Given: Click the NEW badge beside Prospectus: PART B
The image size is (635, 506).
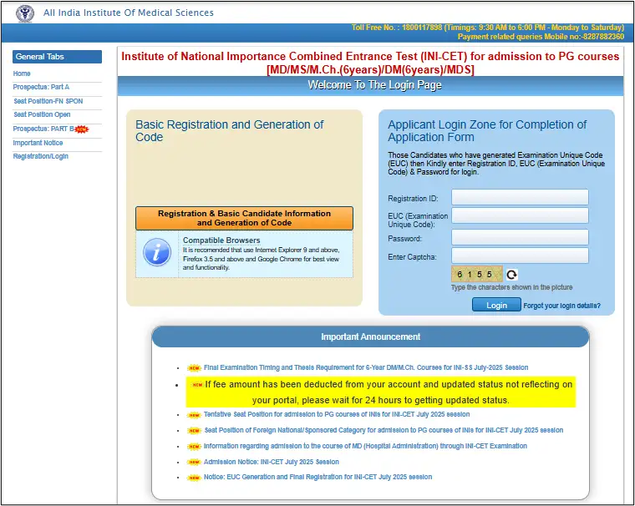Looking at the screenshot, I should tap(82, 129).
